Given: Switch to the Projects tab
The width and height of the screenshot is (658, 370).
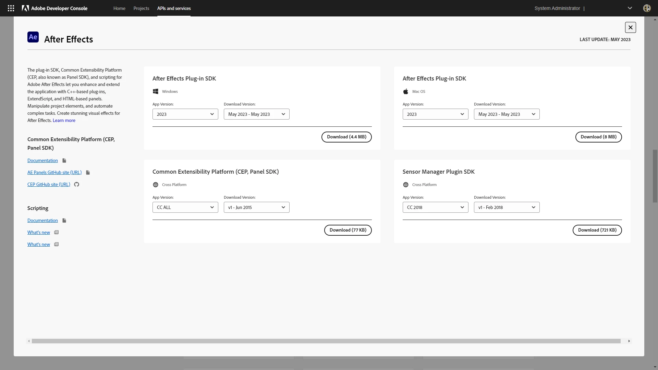Looking at the screenshot, I should tap(141, 8).
